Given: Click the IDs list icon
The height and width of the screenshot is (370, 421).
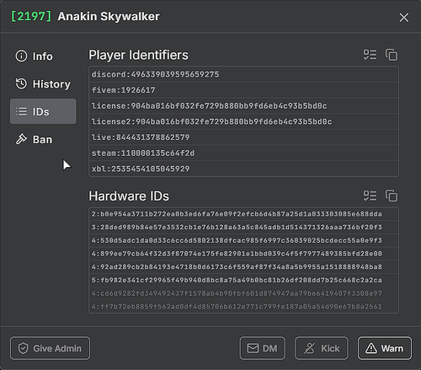Looking at the screenshot, I should [21, 111].
